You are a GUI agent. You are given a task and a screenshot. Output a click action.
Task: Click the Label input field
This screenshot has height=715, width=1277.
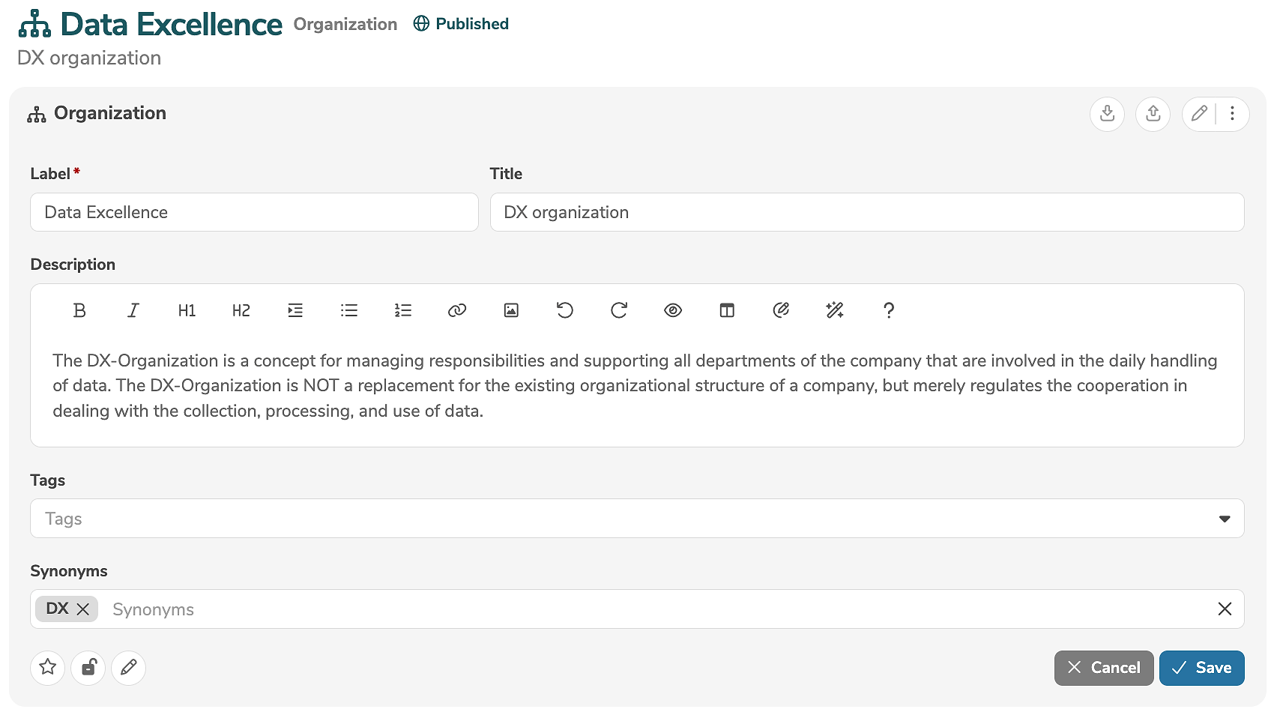point(254,212)
